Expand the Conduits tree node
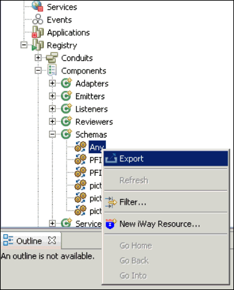Screen dimensions: 234x290 pyautogui.click(x=38, y=58)
